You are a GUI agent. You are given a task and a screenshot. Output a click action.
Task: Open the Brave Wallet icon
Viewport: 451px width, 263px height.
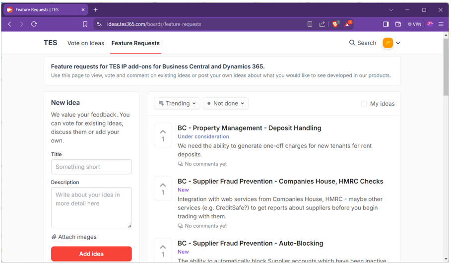pos(398,24)
